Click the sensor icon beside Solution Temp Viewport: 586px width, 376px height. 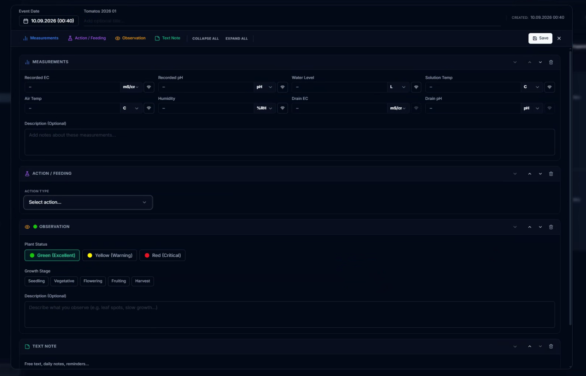(x=550, y=87)
